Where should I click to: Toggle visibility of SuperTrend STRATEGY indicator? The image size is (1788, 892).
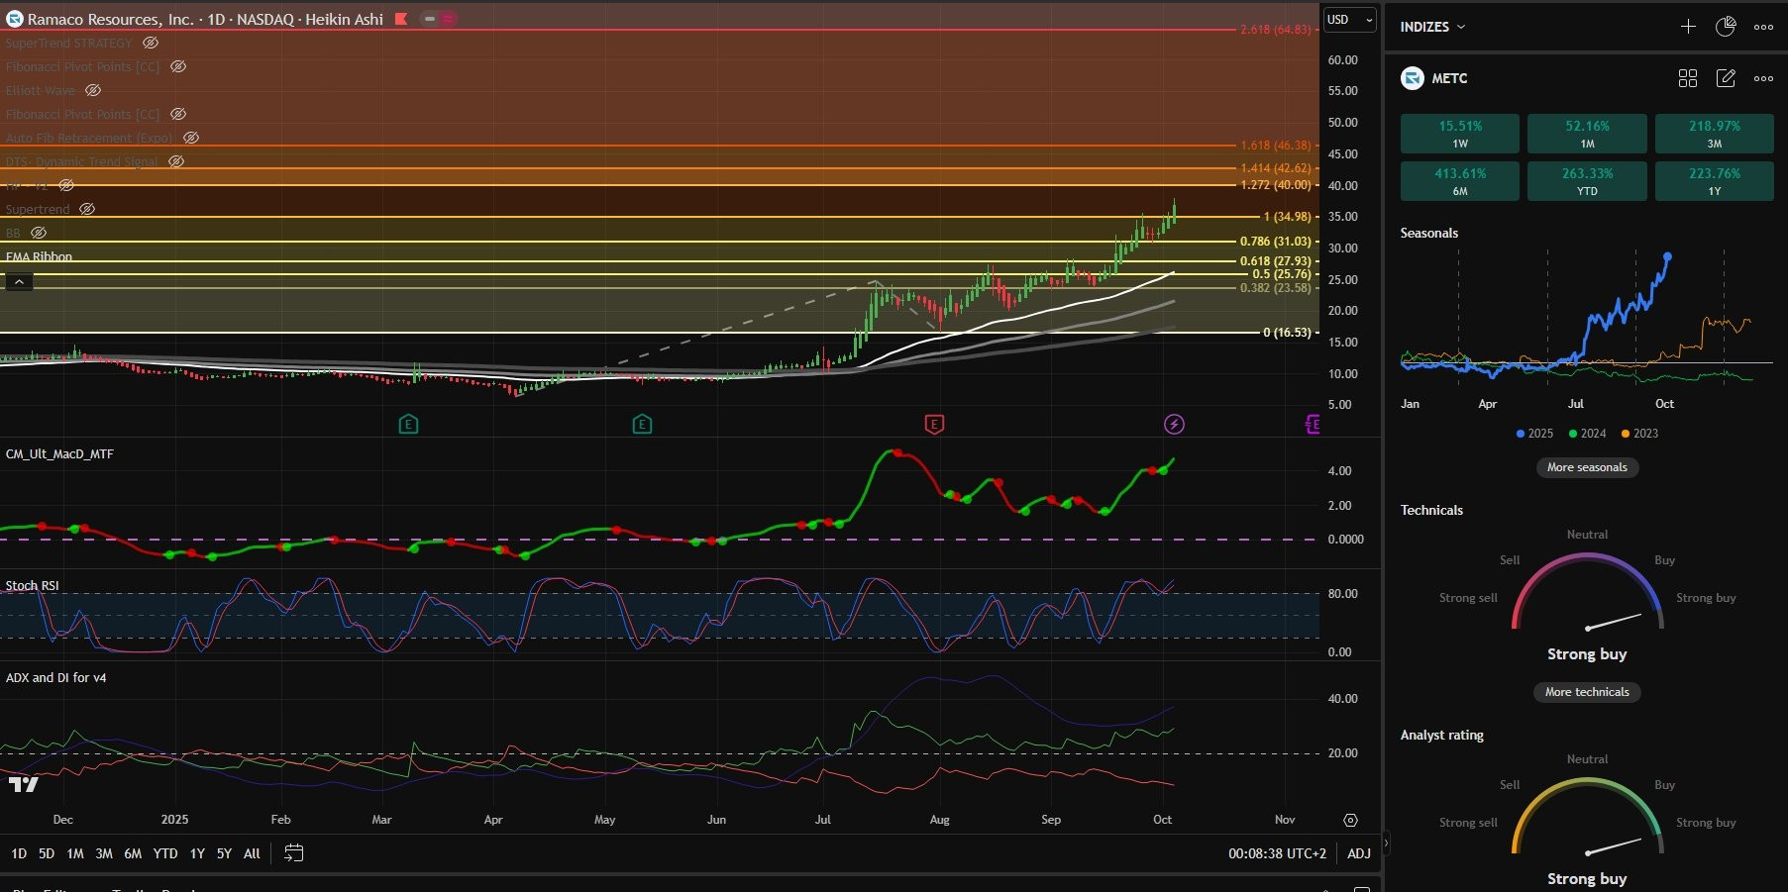151,43
